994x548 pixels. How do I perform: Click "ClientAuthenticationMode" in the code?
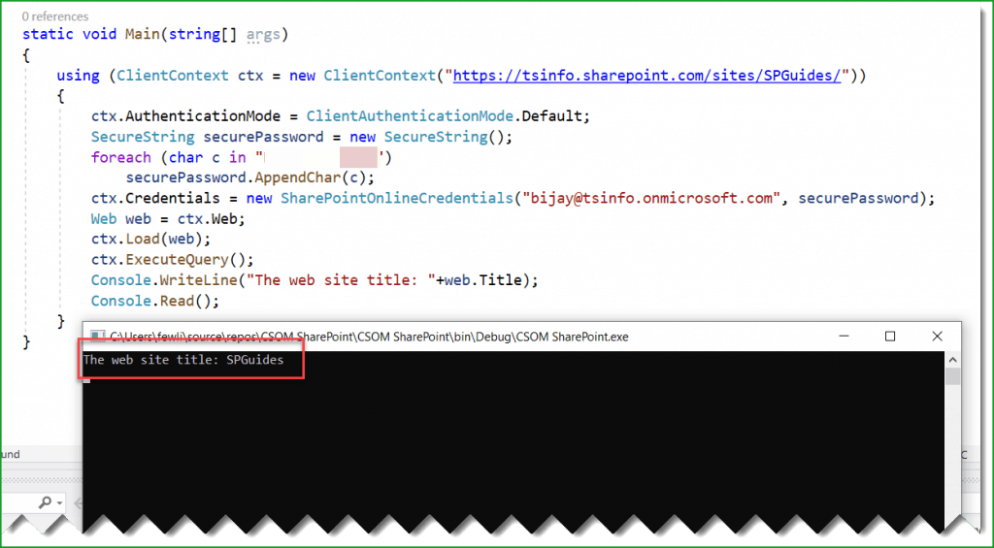[410, 116]
